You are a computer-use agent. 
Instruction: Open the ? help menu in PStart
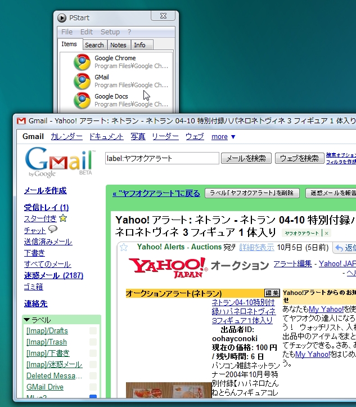[x=129, y=32]
